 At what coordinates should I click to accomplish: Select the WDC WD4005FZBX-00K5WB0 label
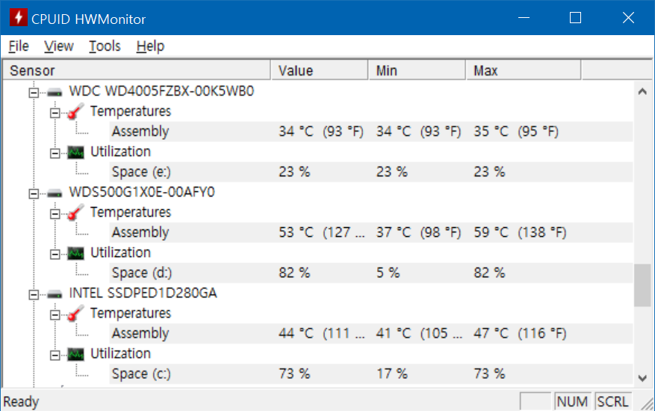[x=161, y=91]
